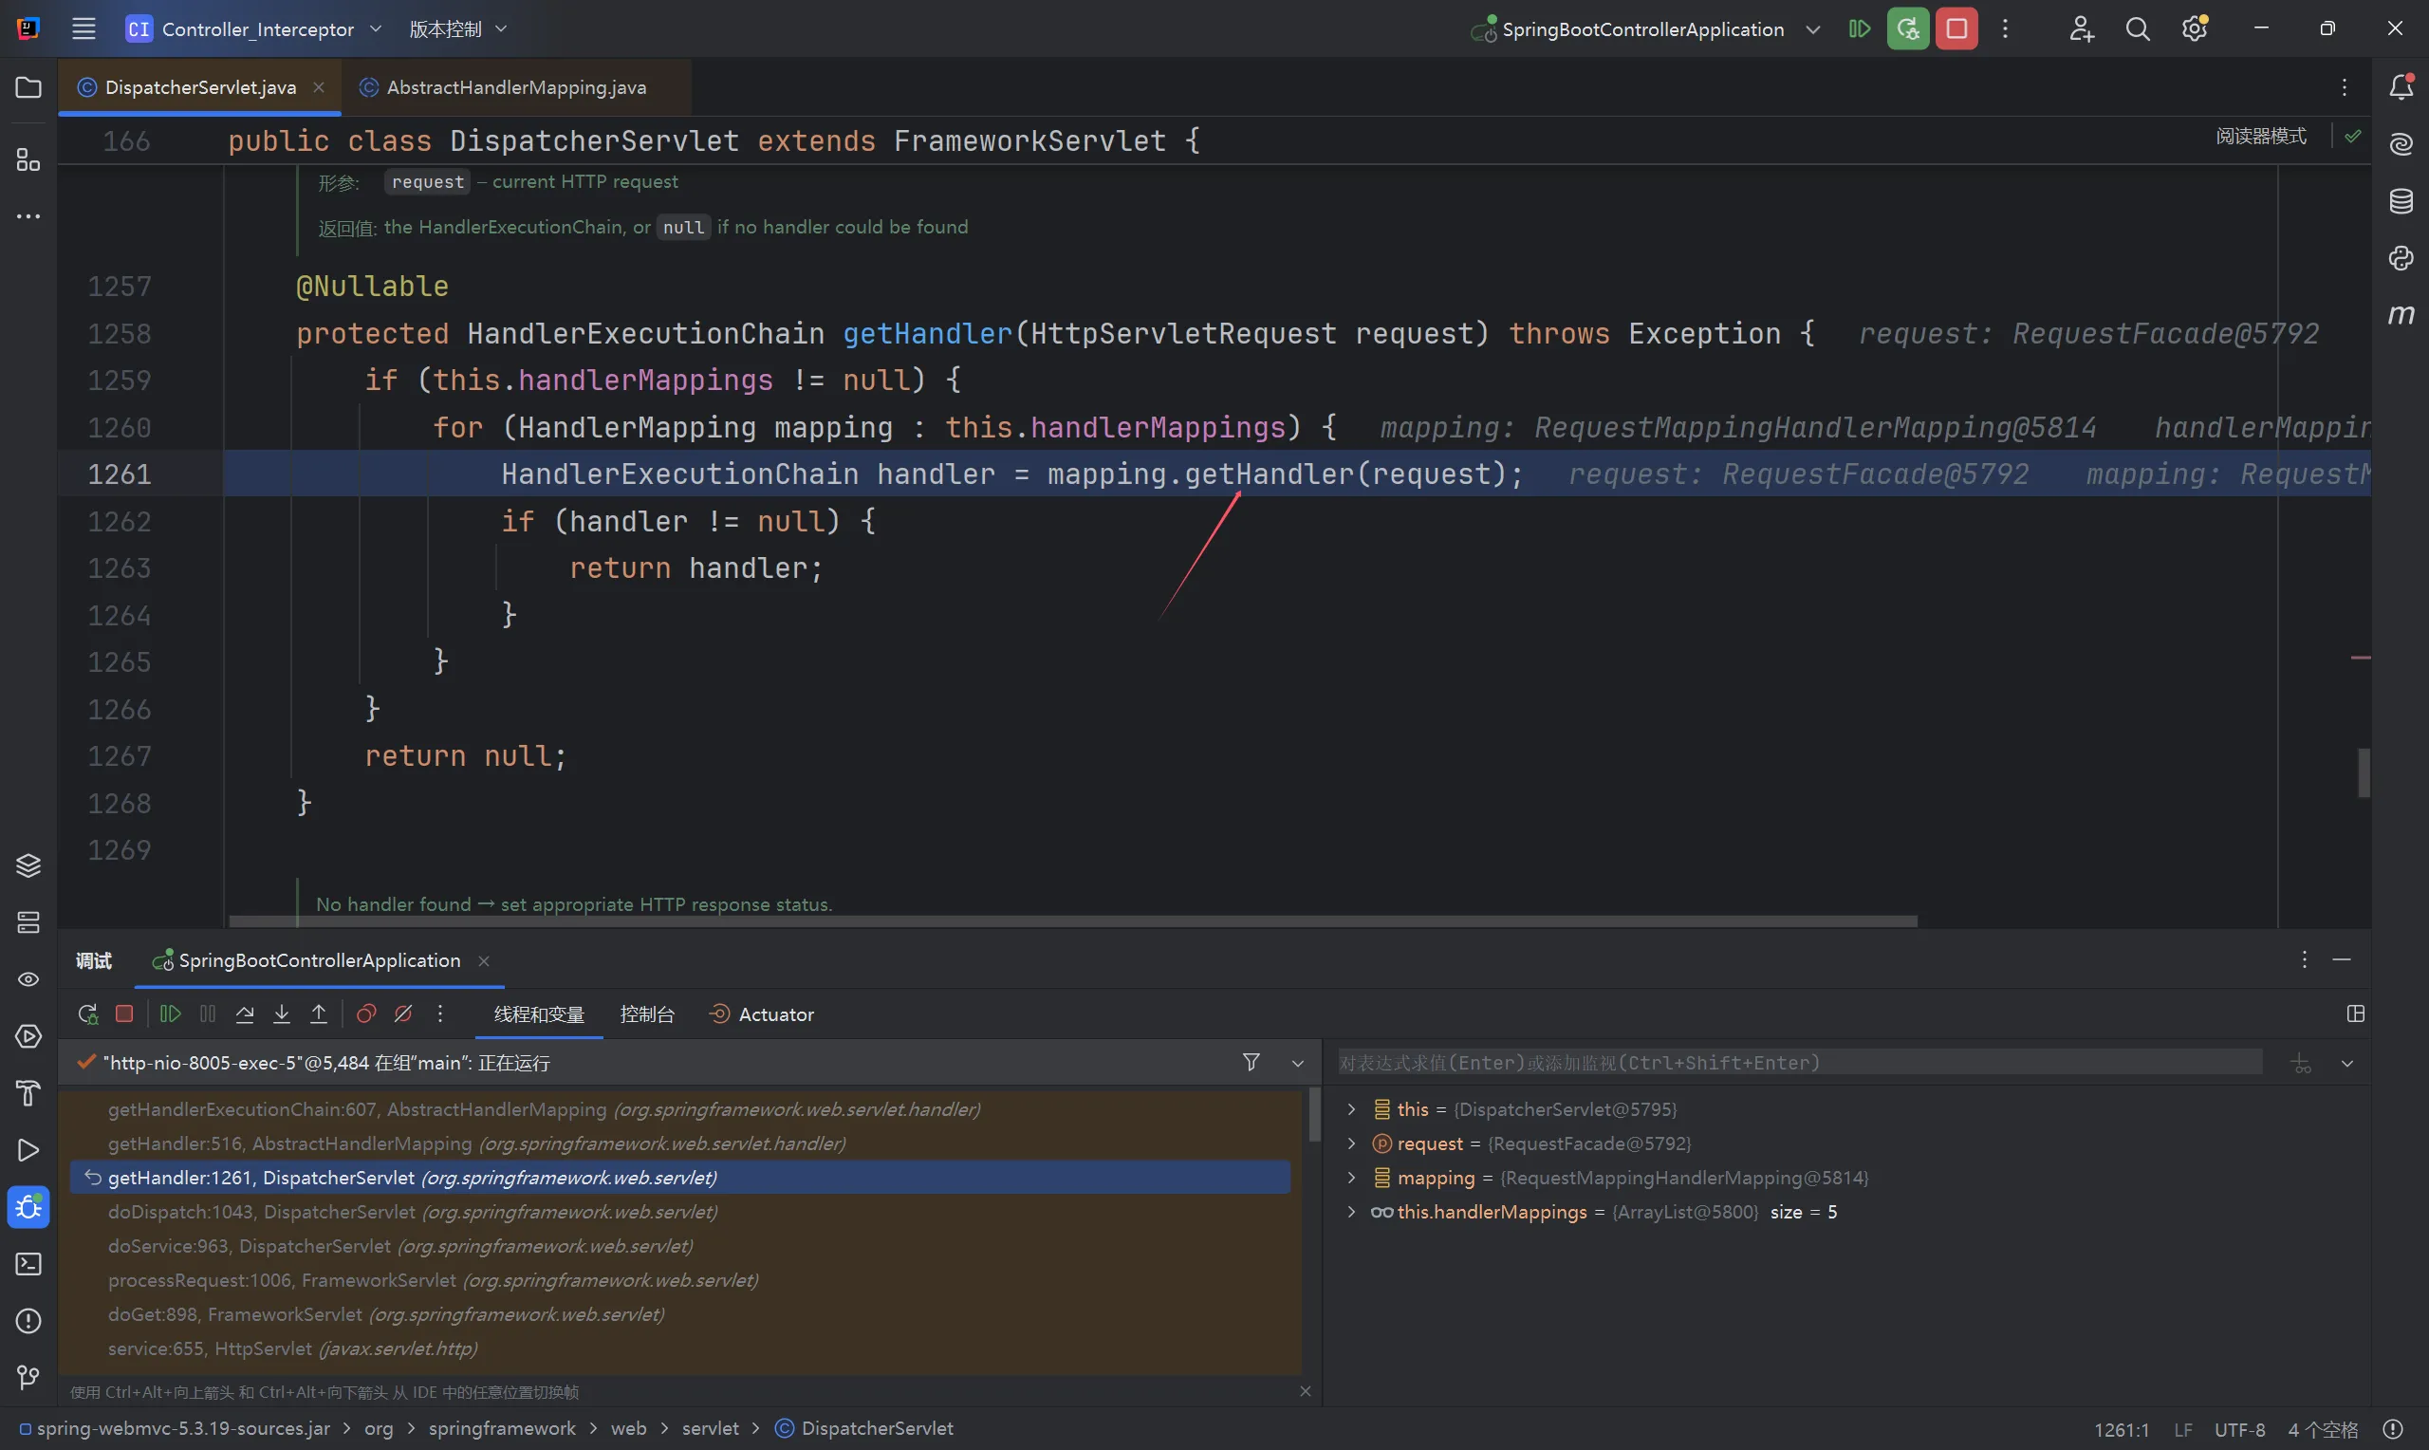The height and width of the screenshot is (1450, 2429).
Task: Toggle mute breakpoints
Action: click(403, 1014)
